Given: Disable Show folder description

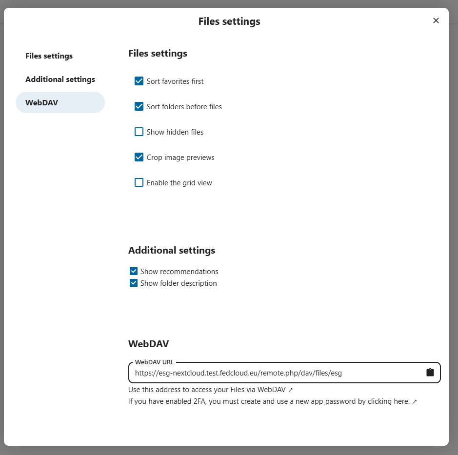Looking at the screenshot, I should tap(134, 283).
